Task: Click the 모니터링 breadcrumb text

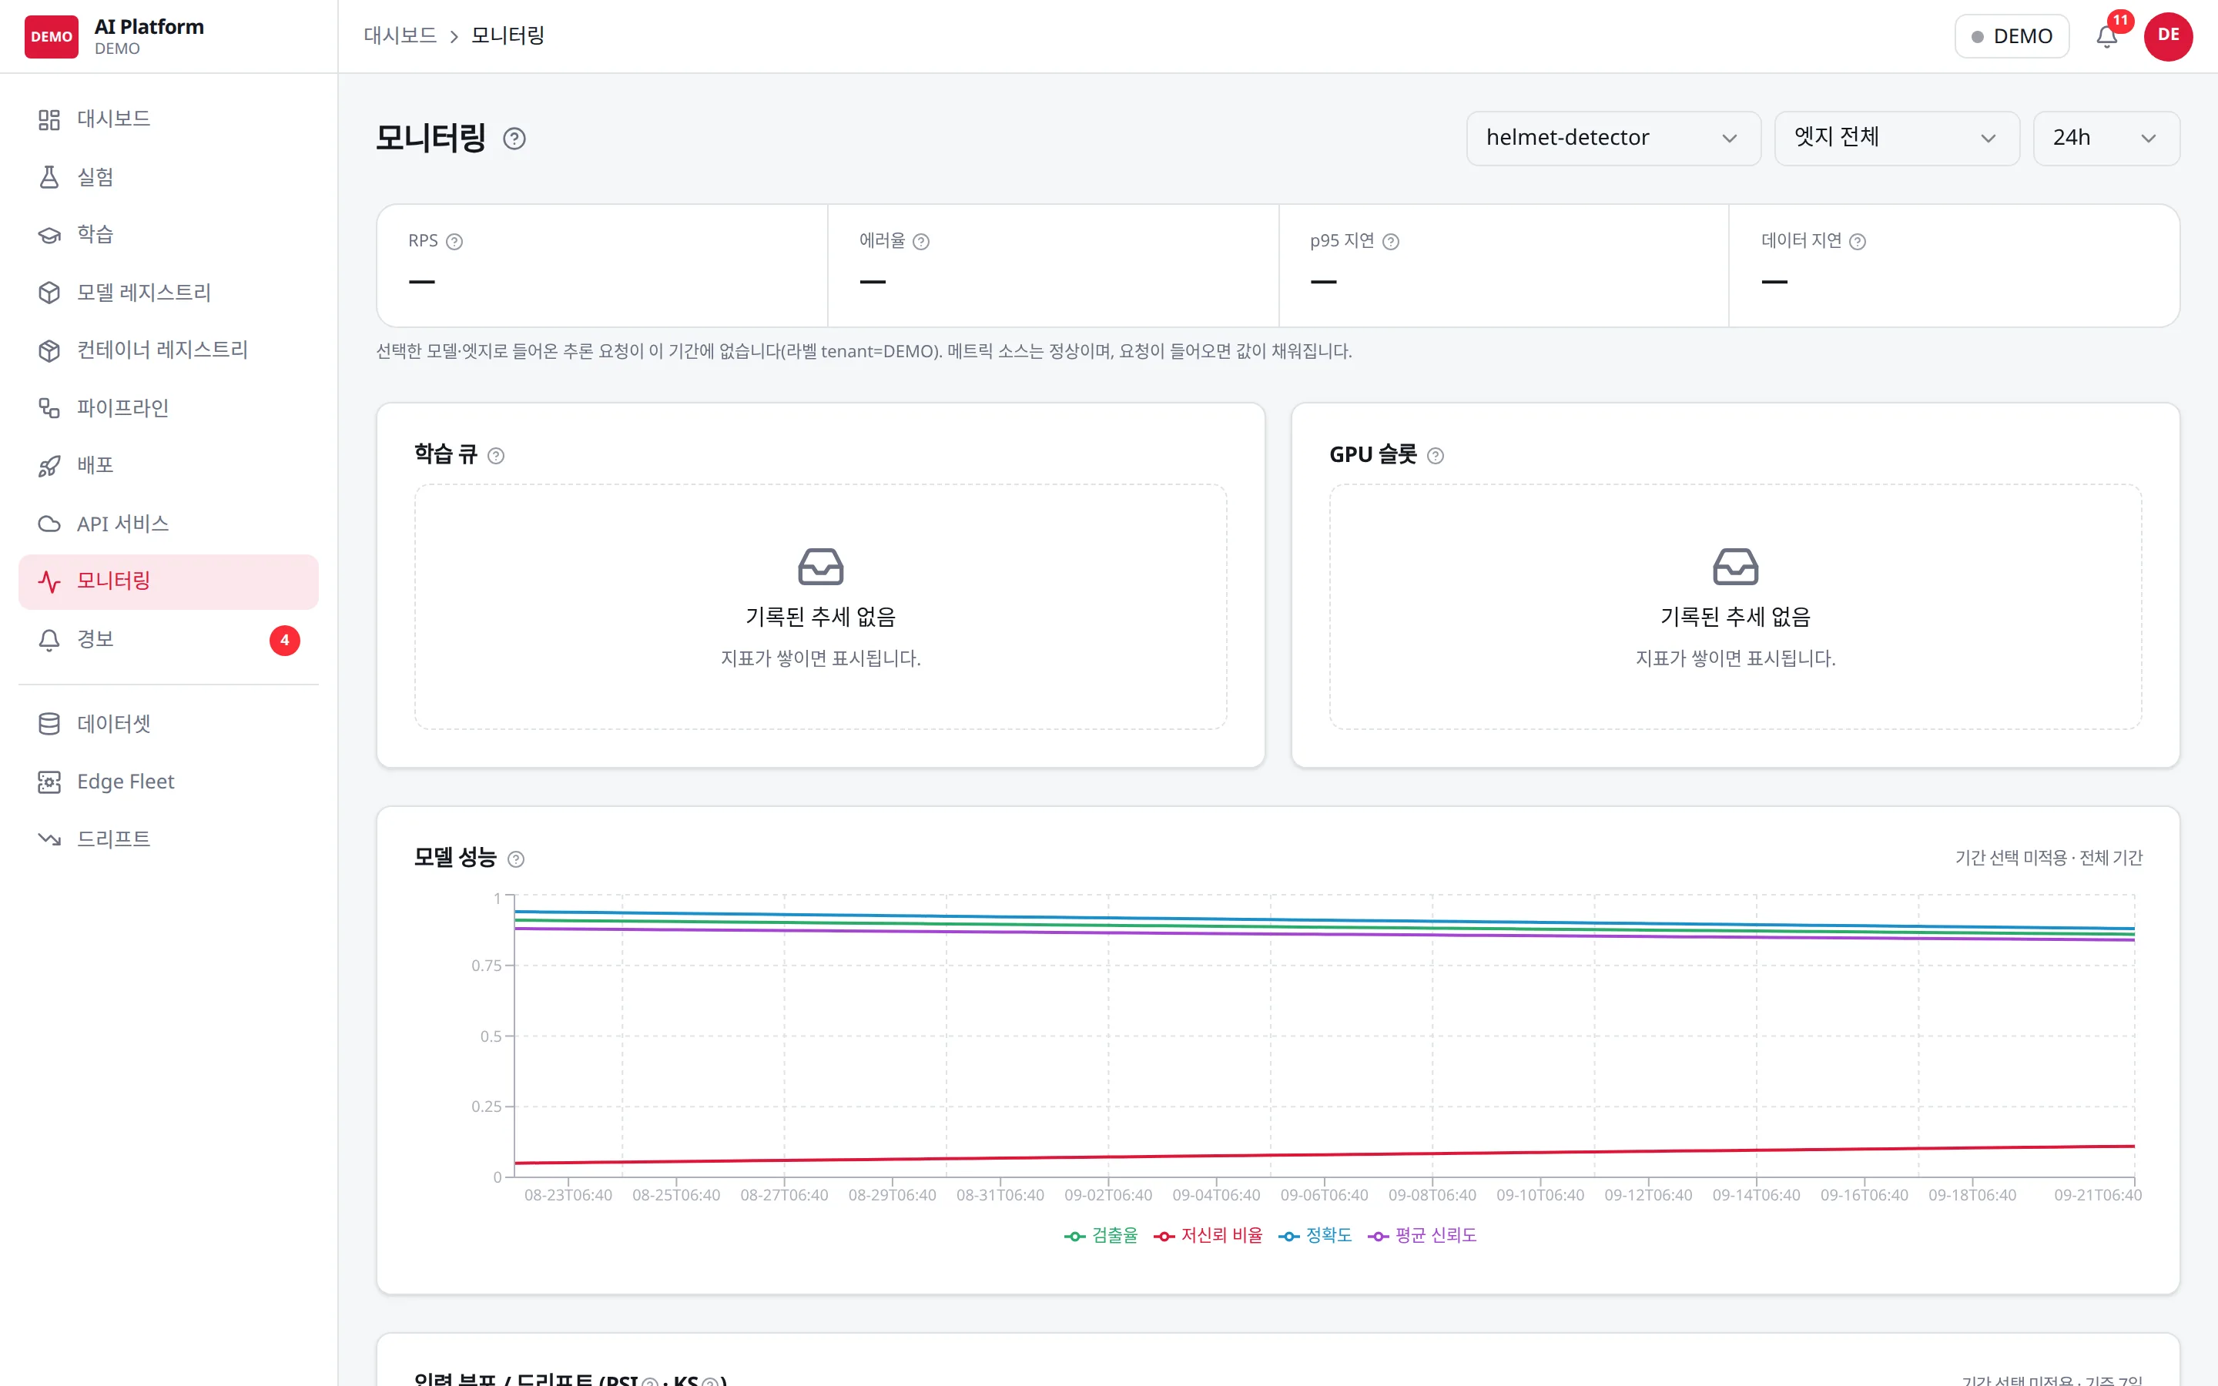Action: click(508, 35)
